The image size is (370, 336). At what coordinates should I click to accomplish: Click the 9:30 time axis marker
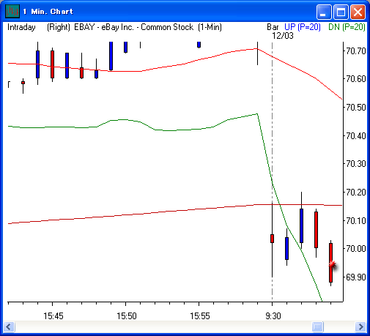pyautogui.click(x=273, y=316)
